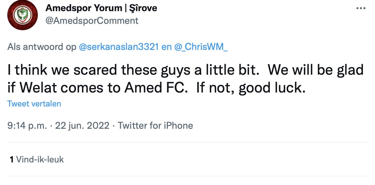Open the Amedspor Yorum | Şîrove display name

click(101, 8)
